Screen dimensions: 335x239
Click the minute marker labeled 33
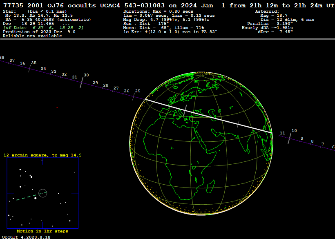(54, 71)
